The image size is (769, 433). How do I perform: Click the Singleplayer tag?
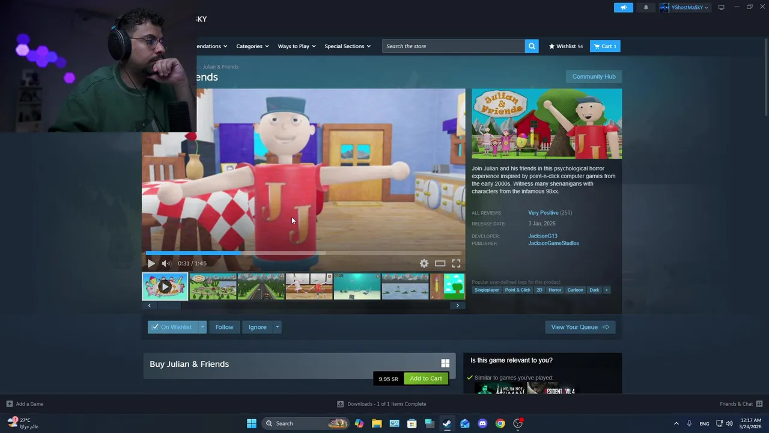[x=487, y=290]
